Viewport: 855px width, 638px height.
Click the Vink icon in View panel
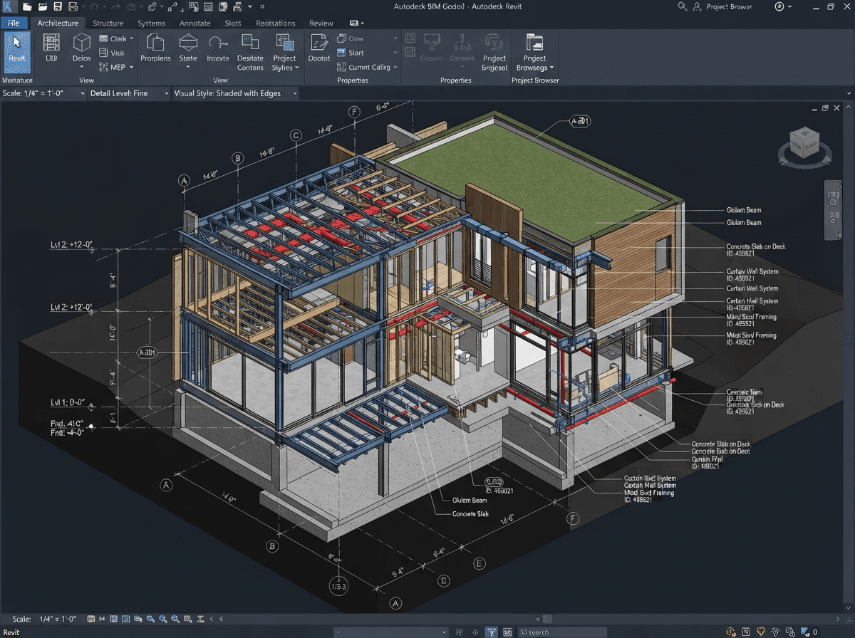(x=104, y=53)
